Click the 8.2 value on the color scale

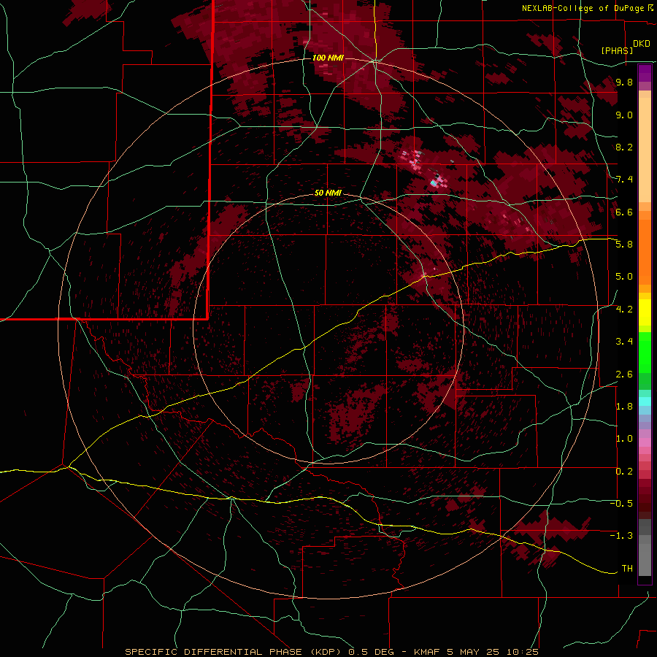tap(624, 147)
